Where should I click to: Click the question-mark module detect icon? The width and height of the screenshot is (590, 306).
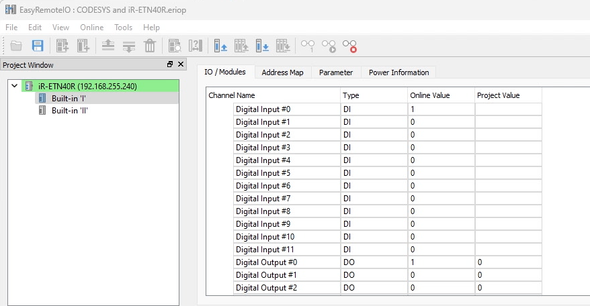(196, 46)
